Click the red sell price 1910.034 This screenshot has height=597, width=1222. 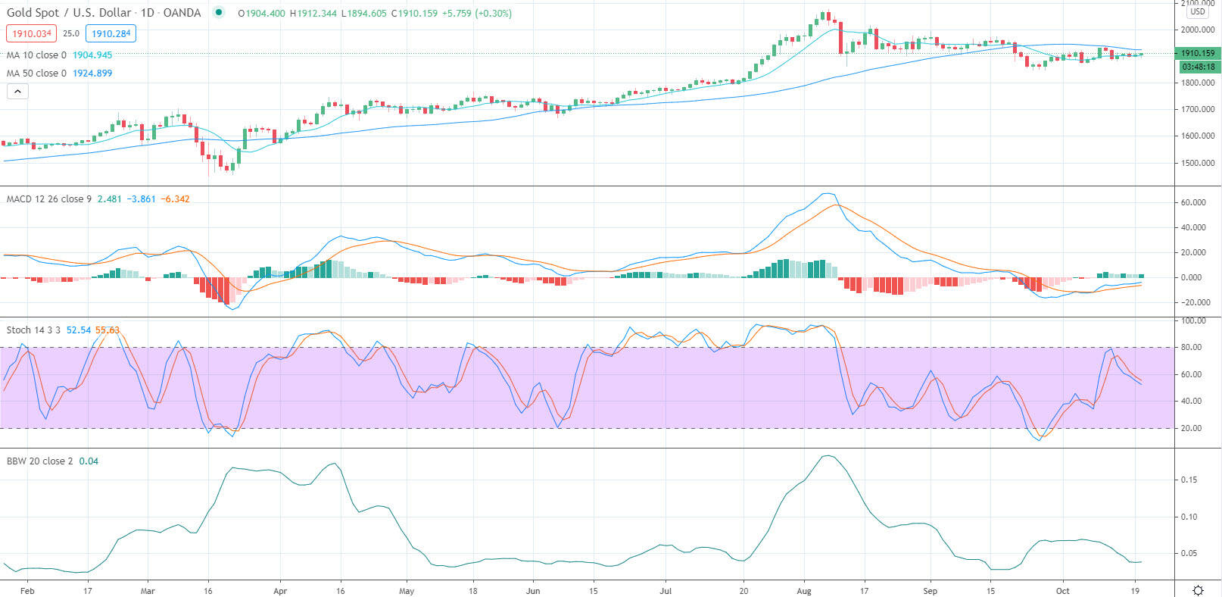(32, 33)
